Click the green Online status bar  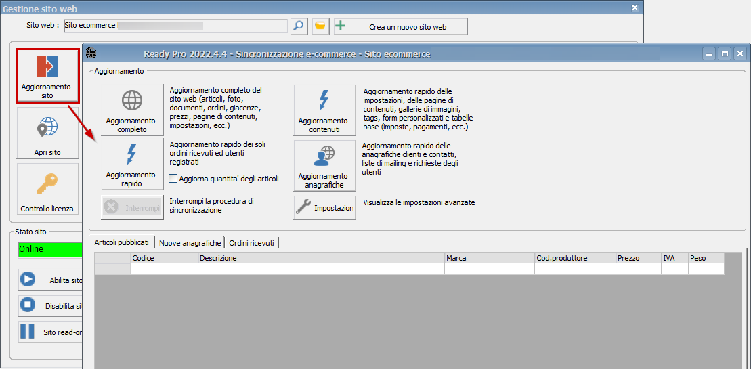pyautogui.click(x=50, y=249)
